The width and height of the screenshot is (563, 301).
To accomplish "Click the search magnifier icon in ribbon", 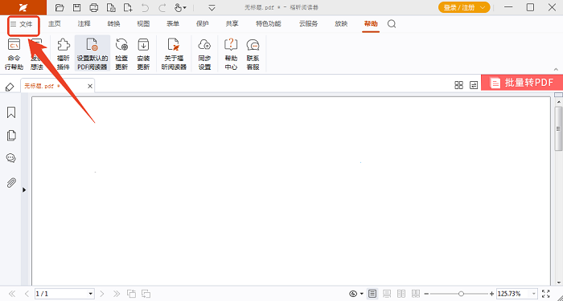I will [x=392, y=24].
